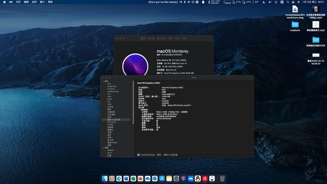Click 硬件 in the bottom path bar

click(x=159, y=155)
